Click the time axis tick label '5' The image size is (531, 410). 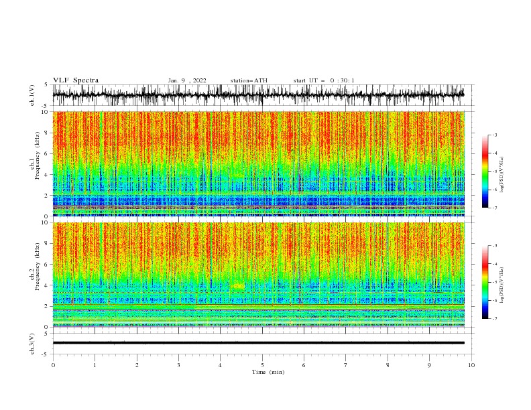[x=262, y=365]
